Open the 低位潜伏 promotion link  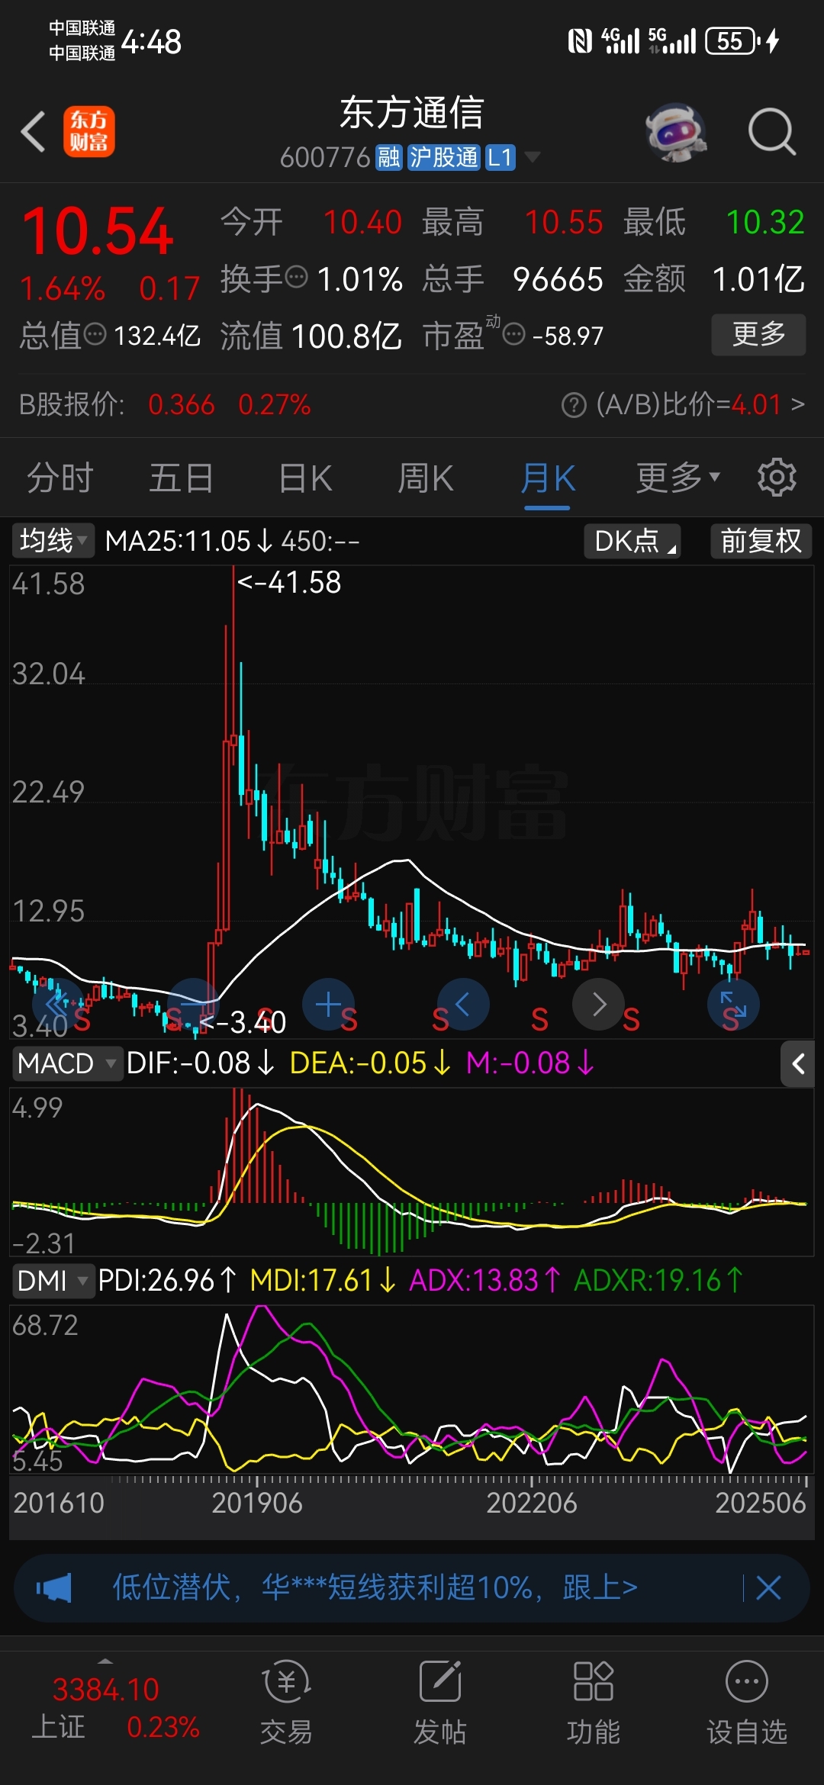click(x=375, y=1588)
